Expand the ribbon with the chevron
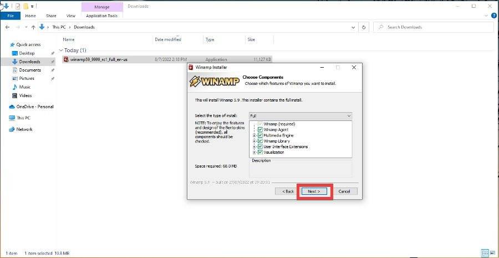This screenshot has width=499, height=258. pyautogui.click(x=486, y=16)
